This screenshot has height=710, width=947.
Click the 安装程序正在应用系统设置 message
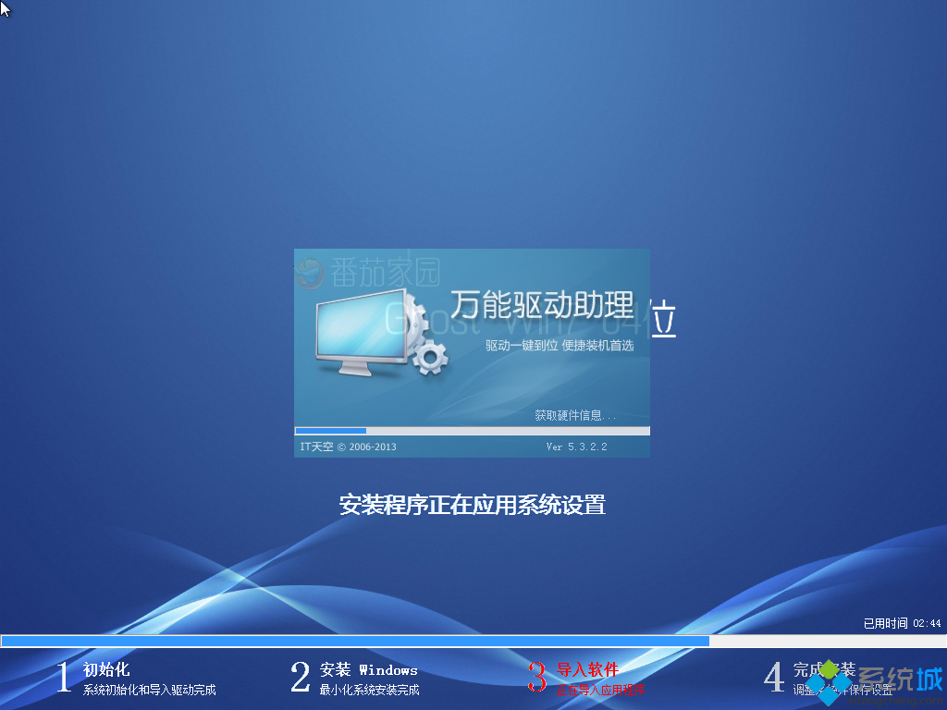tap(473, 506)
